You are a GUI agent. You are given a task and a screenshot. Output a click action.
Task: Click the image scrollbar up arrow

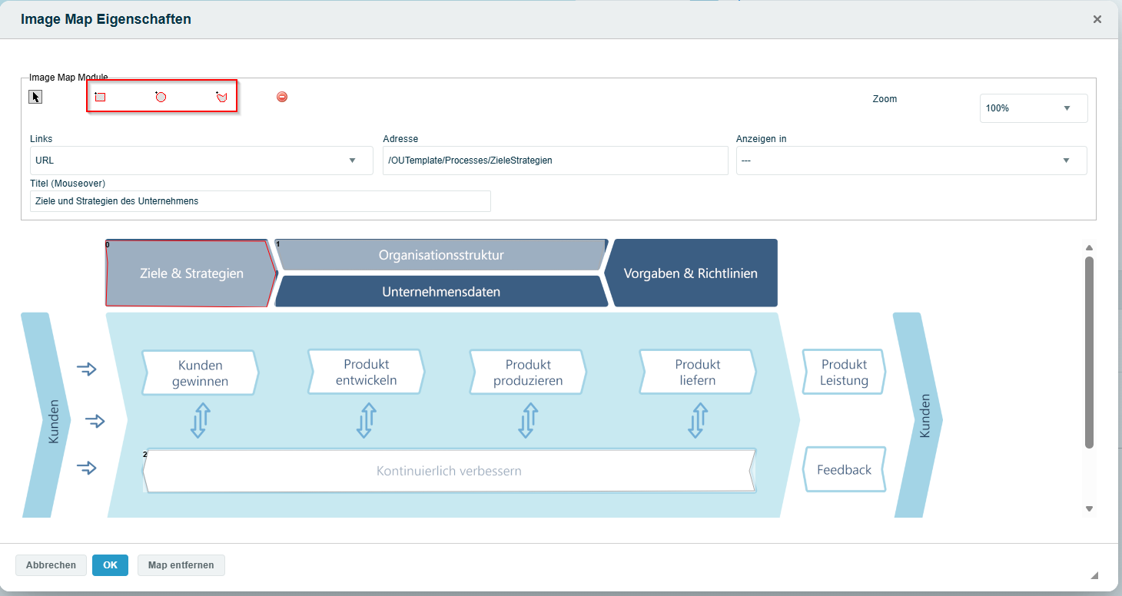click(1089, 247)
